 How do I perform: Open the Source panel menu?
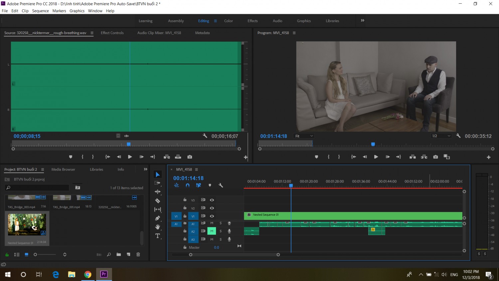click(92, 33)
